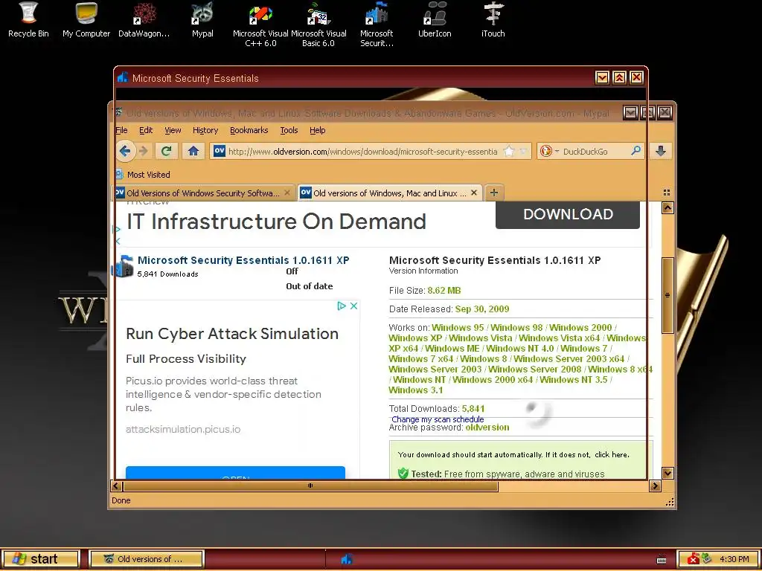Open the UberIcon desktop shortcut
The height and width of the screenshot is (571, 762).
[435, 19]
